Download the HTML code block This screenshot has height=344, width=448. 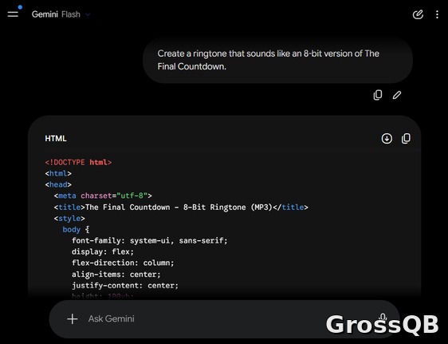tap(387, 139)
